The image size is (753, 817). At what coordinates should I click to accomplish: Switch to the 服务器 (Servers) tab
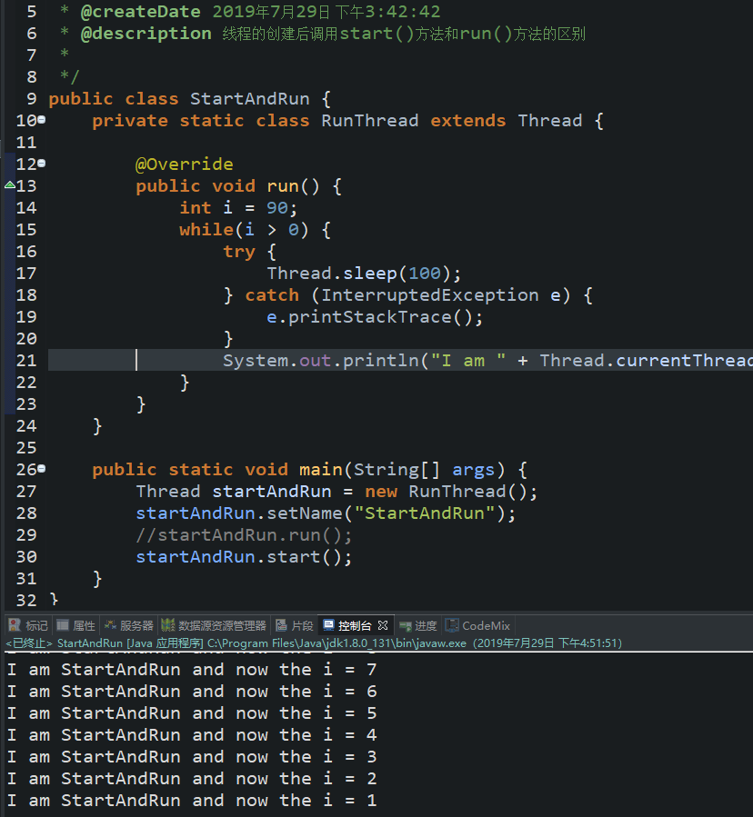click(128, 625)
